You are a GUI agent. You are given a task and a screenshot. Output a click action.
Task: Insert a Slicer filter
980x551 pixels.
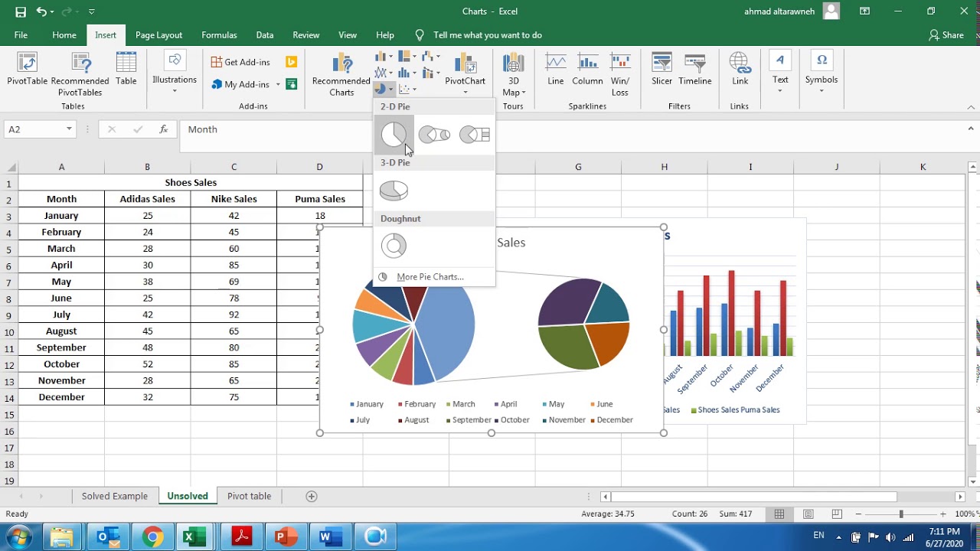[661, 69]
